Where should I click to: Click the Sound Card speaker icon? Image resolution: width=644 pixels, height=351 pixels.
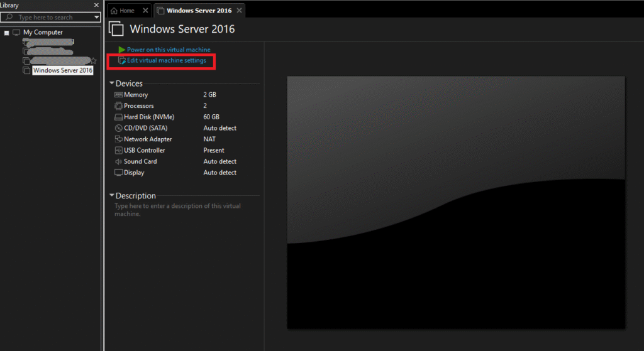point(118,161)
